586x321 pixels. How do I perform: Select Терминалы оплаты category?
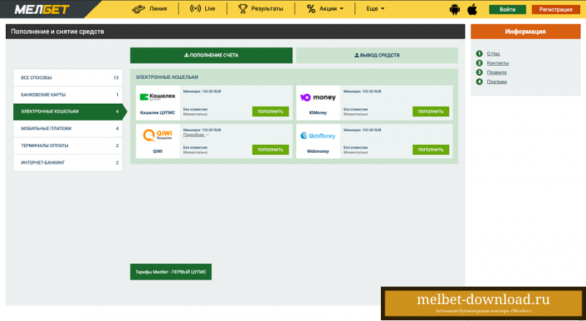(67, 146)
